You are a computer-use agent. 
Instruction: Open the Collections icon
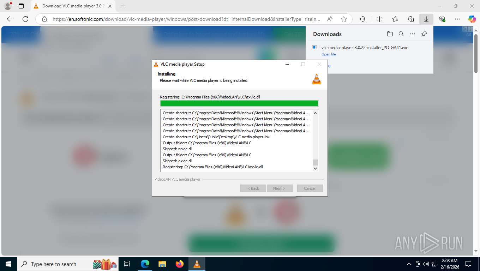411,19
